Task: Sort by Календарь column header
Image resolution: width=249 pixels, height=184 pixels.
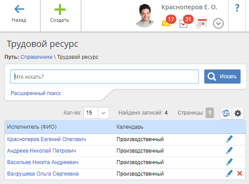Action: pyautogui.click(x=130, y=127)
